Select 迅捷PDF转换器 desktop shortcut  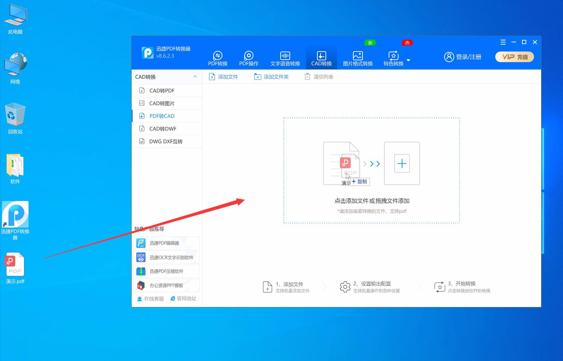point(15,221)
